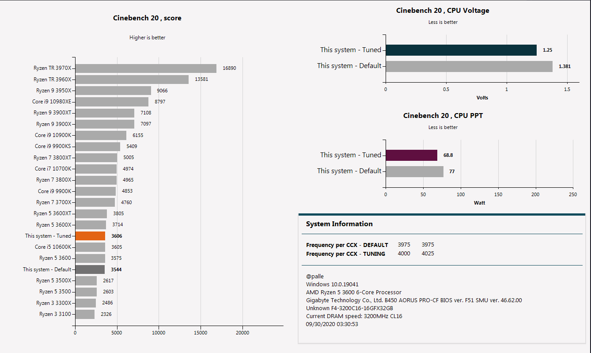Screen dimensions: 591x353
Task: Click the 'Core i9 9900KS' label
Action: tap(53, 146)
